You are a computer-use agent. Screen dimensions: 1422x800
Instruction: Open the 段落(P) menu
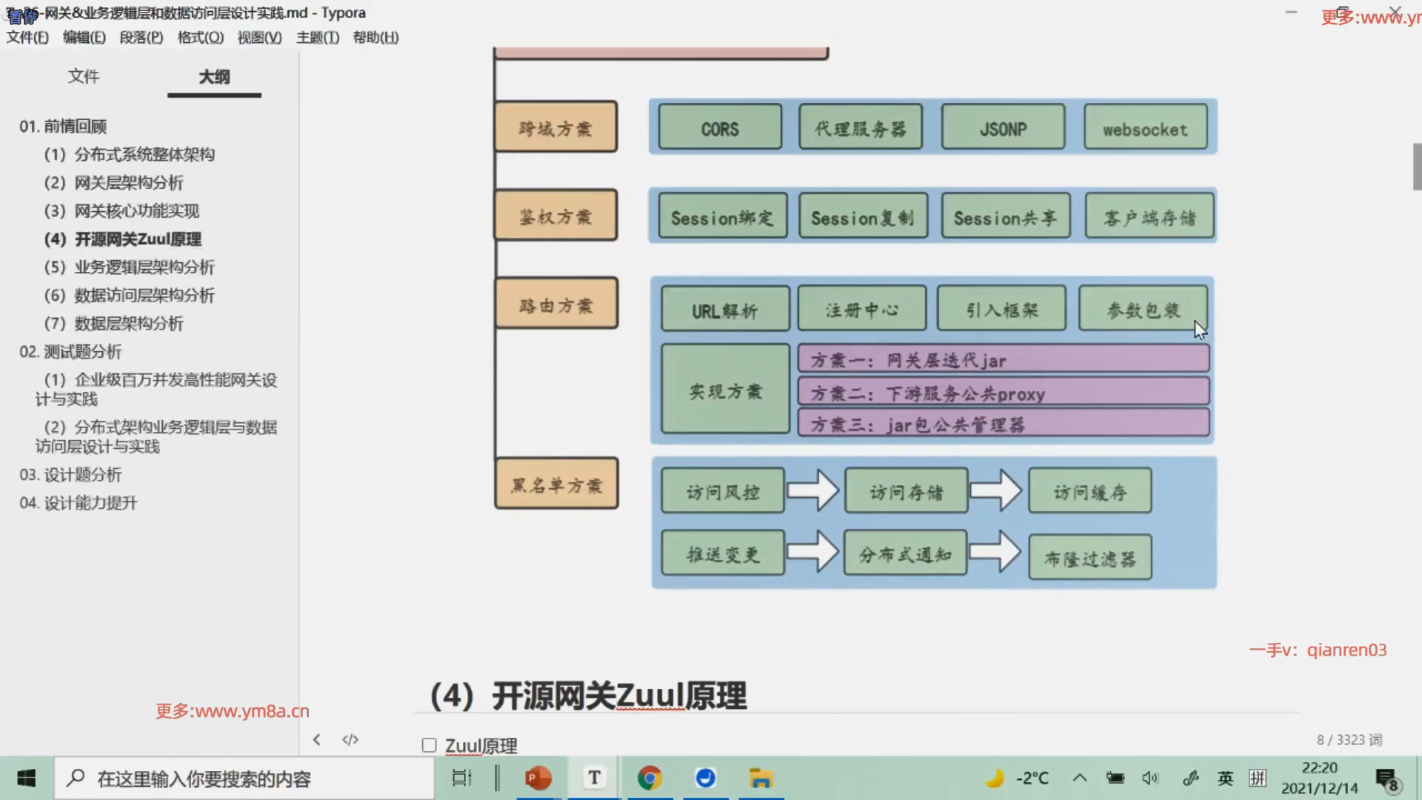tap(141, 37)
